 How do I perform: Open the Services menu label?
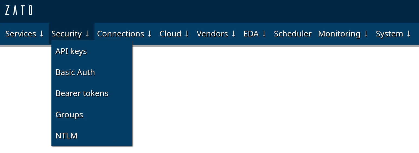(x=21, y=34)
